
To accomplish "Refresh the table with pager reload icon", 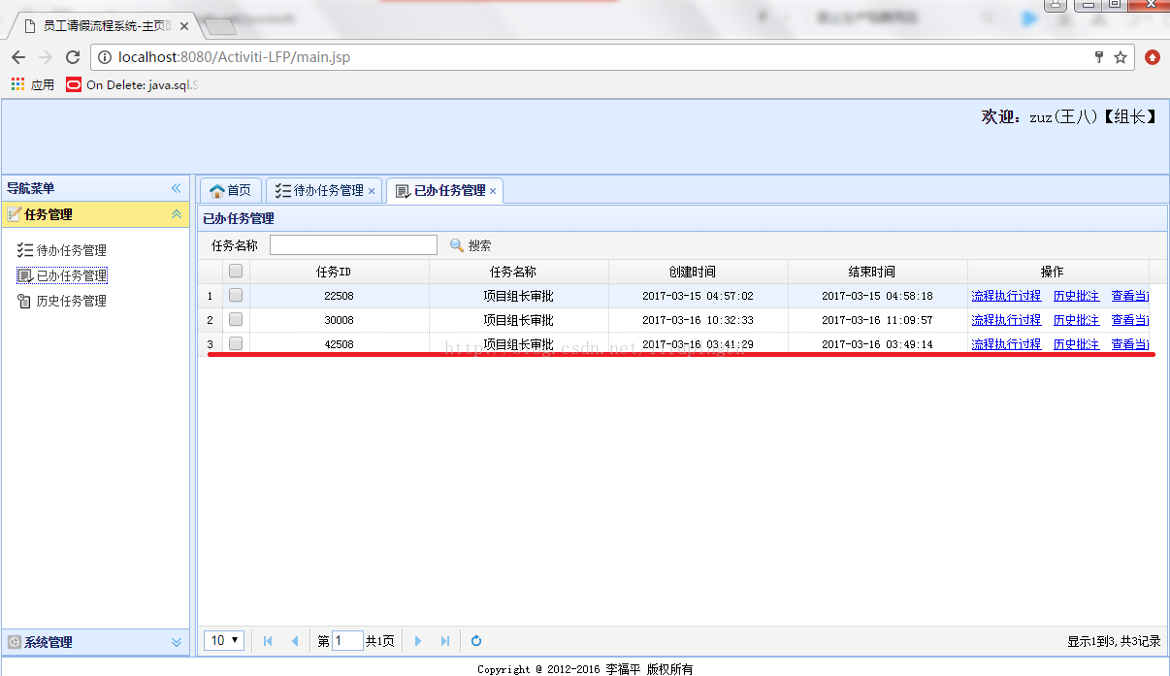I will [476, 641].
